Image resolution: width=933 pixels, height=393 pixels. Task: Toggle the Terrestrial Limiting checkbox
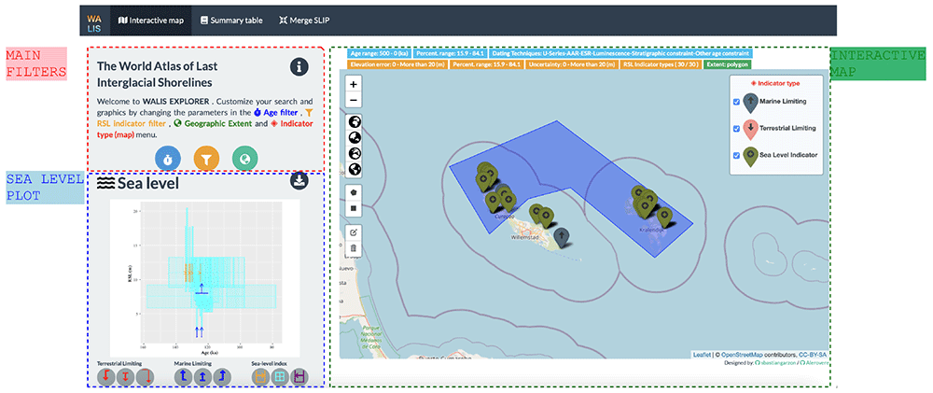coord(736,128)
